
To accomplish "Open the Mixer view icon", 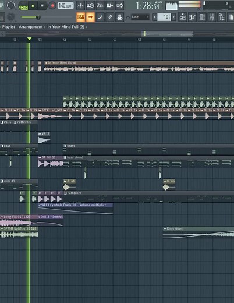I will 212,17.
